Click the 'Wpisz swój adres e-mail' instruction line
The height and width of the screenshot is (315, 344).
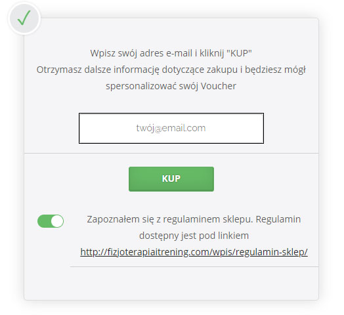click(x=171, y=53)
